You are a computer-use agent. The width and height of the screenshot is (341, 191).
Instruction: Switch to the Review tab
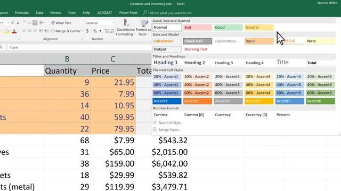point(55,13)
